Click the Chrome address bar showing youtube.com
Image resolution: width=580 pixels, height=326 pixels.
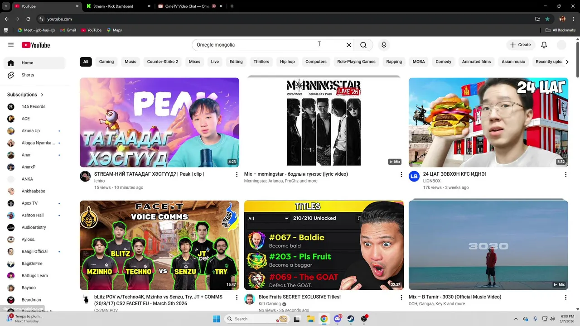[x=285, y=19]
